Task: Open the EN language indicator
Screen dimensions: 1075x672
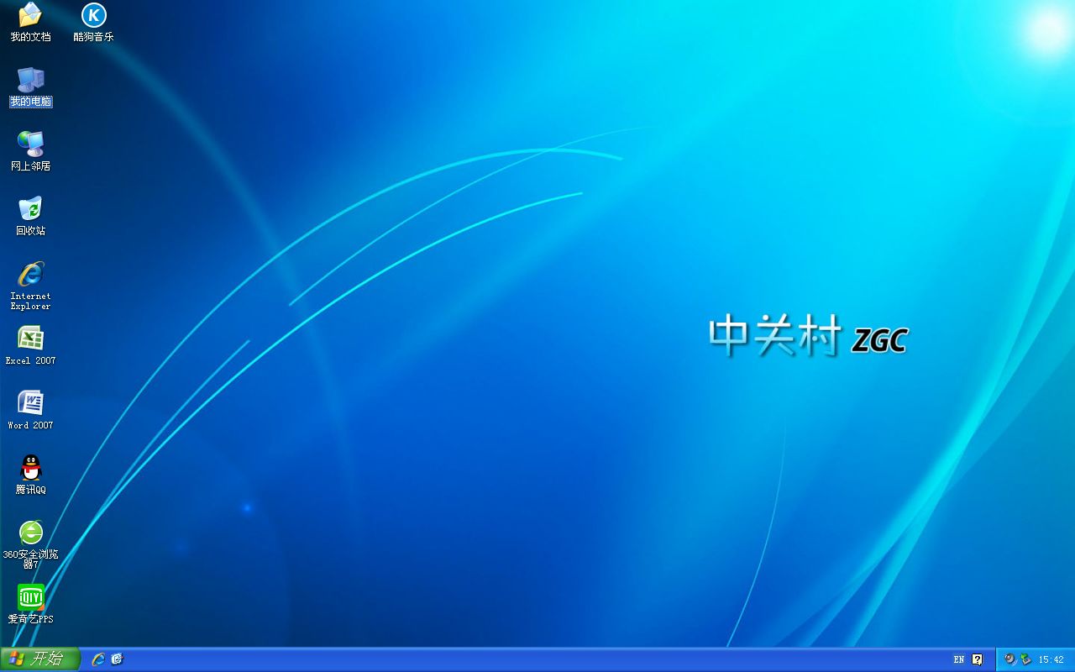Action: tap(958, 659)
